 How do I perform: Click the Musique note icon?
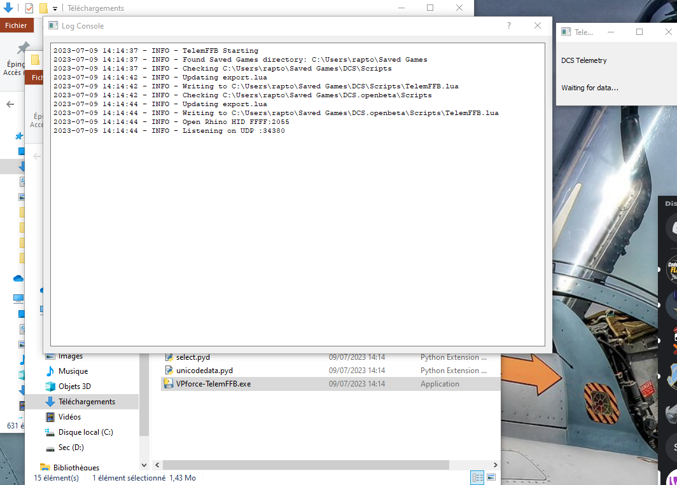point(50,371)
